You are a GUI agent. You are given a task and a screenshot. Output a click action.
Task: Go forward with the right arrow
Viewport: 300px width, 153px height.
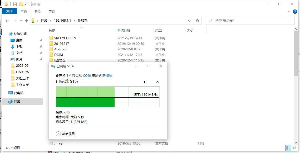(x=15, y=21)
